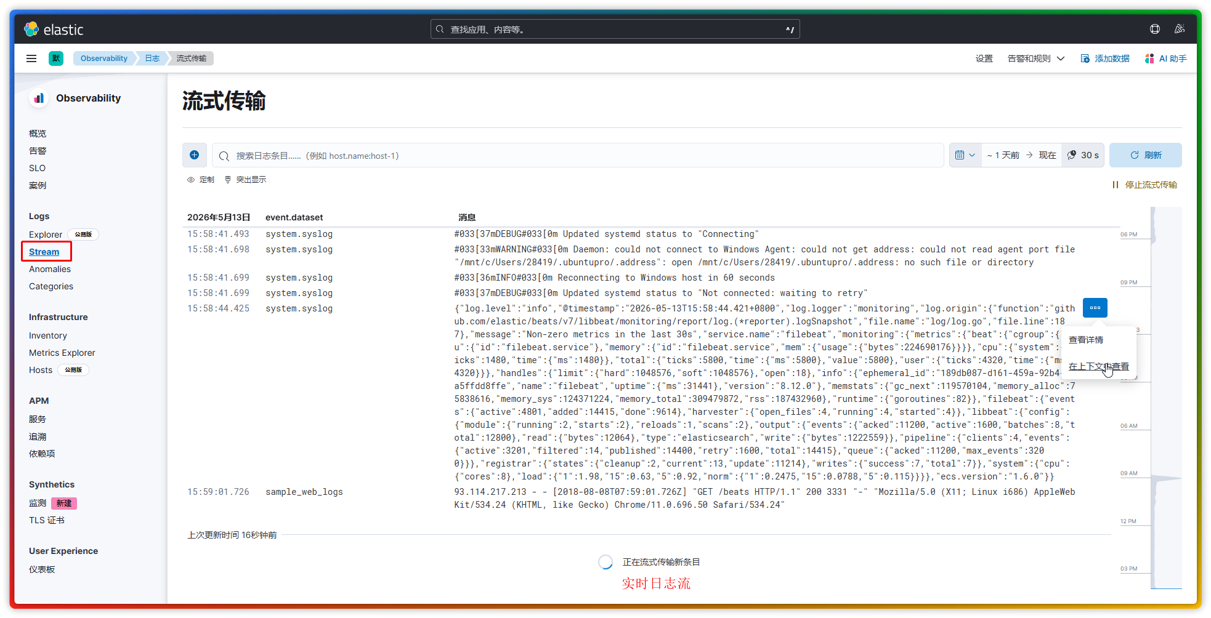1211x618 pixels.
Task: Click the 刷新 refresh button
Action: (x=1145, y=155)
